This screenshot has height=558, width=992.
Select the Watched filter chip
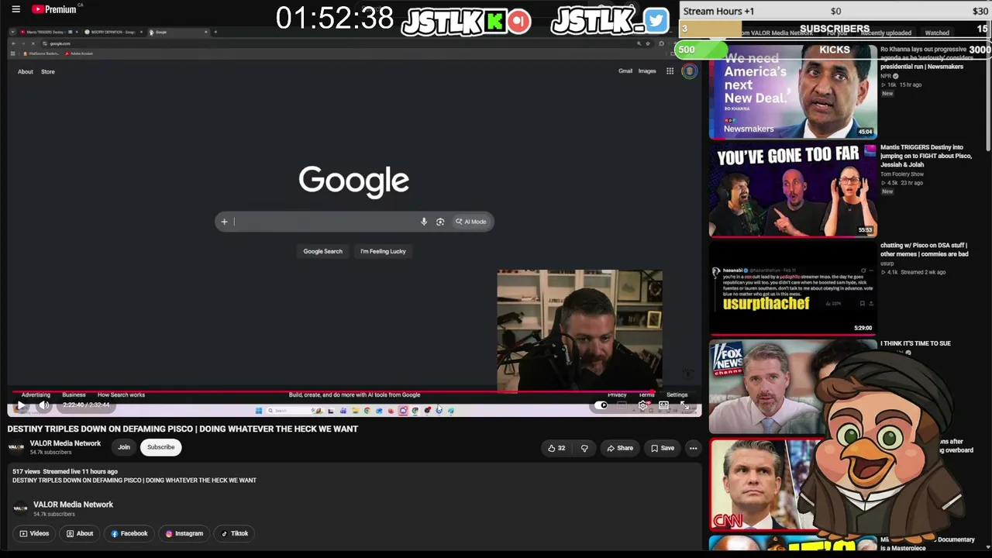pos(937,33)
